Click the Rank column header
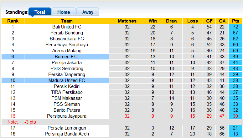243x138 pixels. point(13,21)
